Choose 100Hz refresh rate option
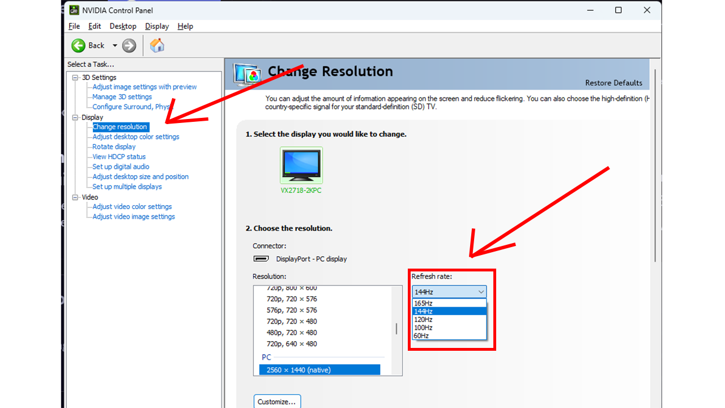This screenshot has height=408, width=725. coord(449,328)
